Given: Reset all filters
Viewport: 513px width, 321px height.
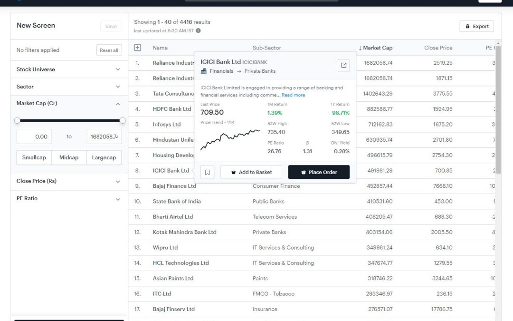Looking at the screenshot, I should [x=109, y=50].
